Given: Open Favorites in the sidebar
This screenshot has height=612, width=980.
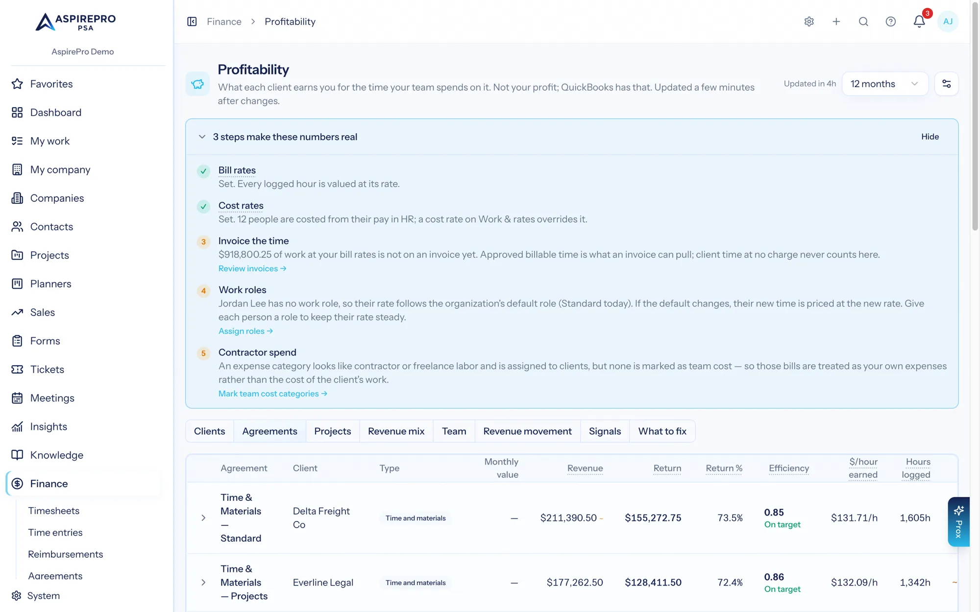Looking at the screenshot, I should 51,84.
